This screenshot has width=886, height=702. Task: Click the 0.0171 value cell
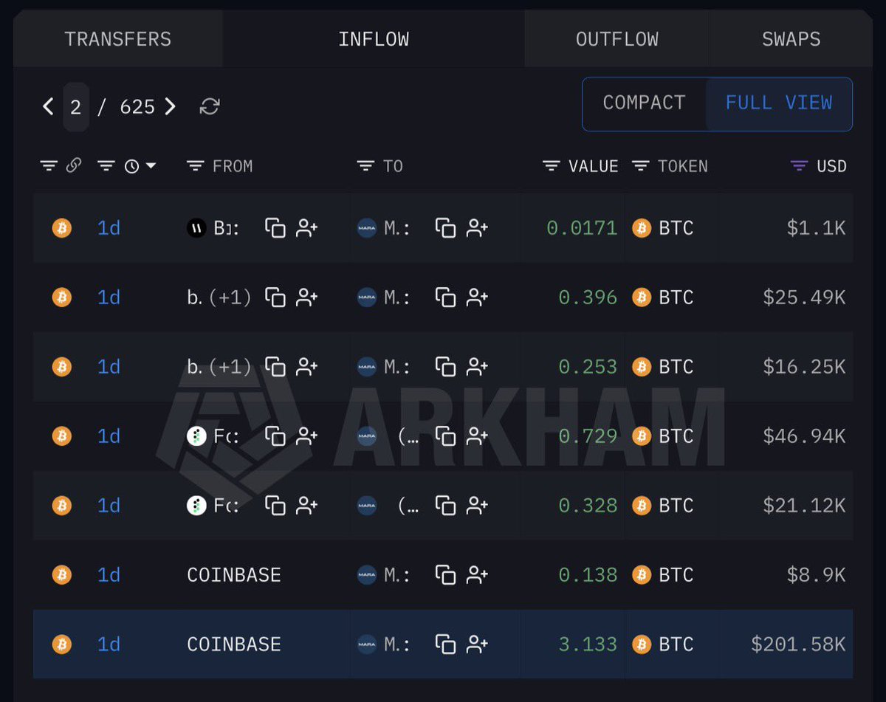pyautogui.click(x=582, y=228)
